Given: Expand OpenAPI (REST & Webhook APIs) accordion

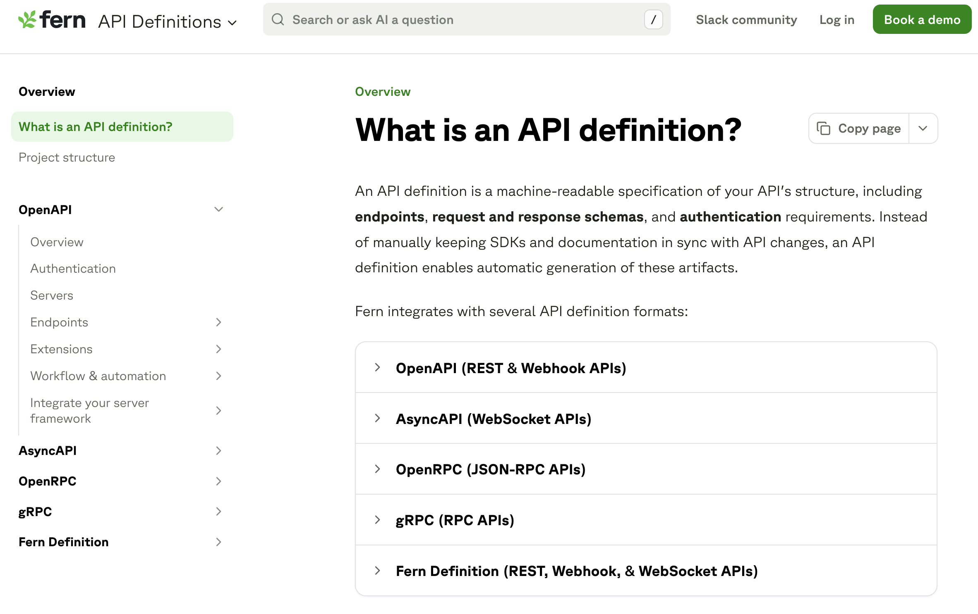Looking at the screenshot, I should (x=646, y=368).
